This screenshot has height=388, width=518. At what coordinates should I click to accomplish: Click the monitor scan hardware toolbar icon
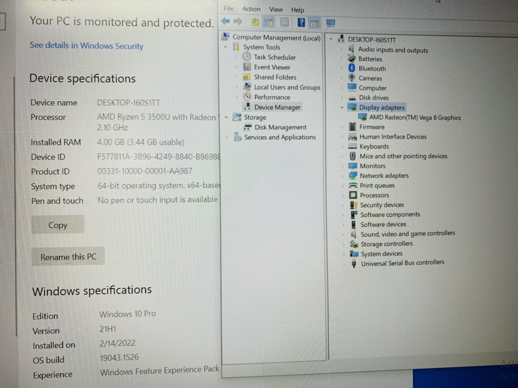point(330,23)
